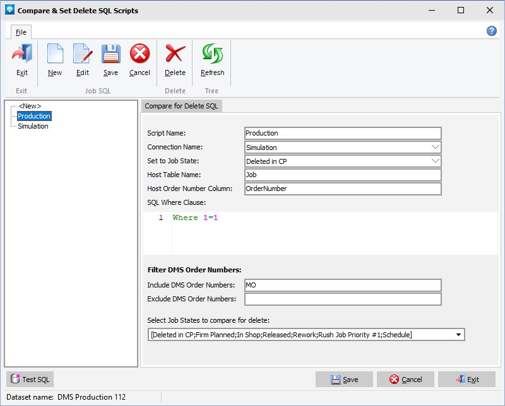Select the Simulation tree item

click(33, 126)
